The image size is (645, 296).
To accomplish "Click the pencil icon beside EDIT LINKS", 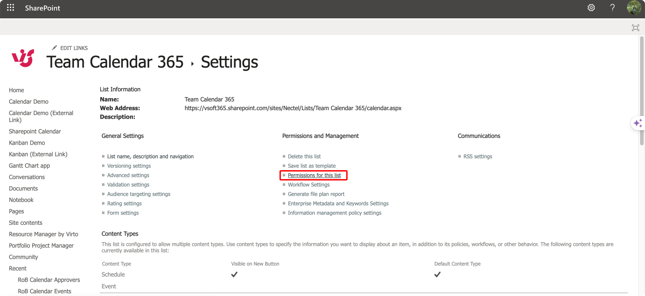I will (54, 47).
